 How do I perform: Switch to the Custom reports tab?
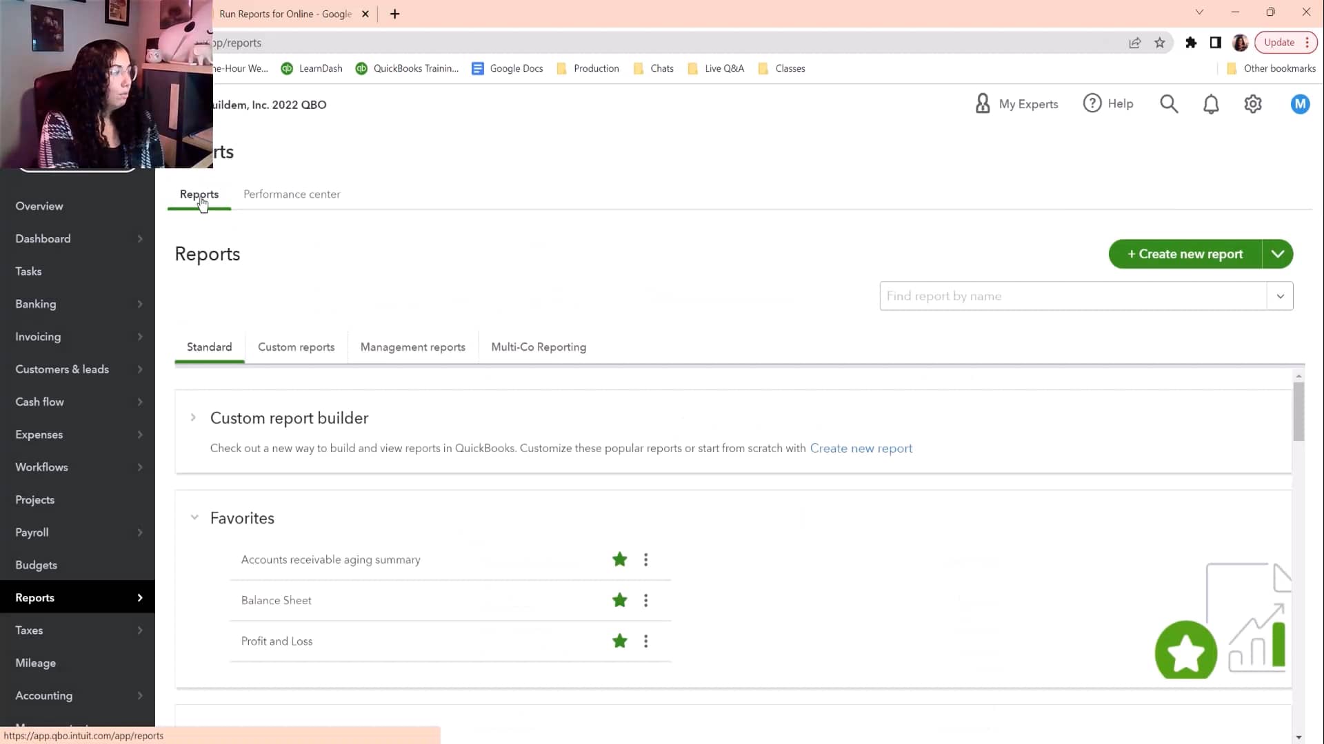296,347
